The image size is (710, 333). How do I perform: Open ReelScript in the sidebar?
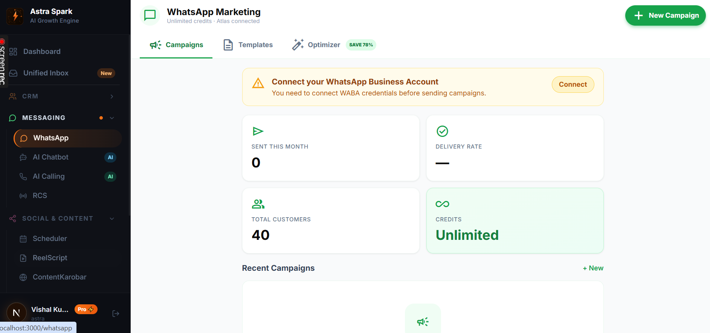[68, 258]
